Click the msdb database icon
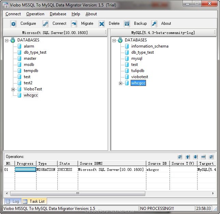Viewport: 220px width, 214px height. (x=19, y=65)
